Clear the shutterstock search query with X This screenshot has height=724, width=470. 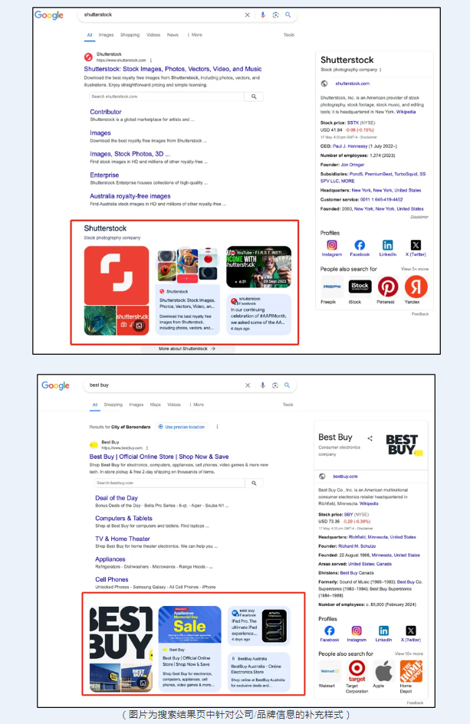click(x=247, y=15)
